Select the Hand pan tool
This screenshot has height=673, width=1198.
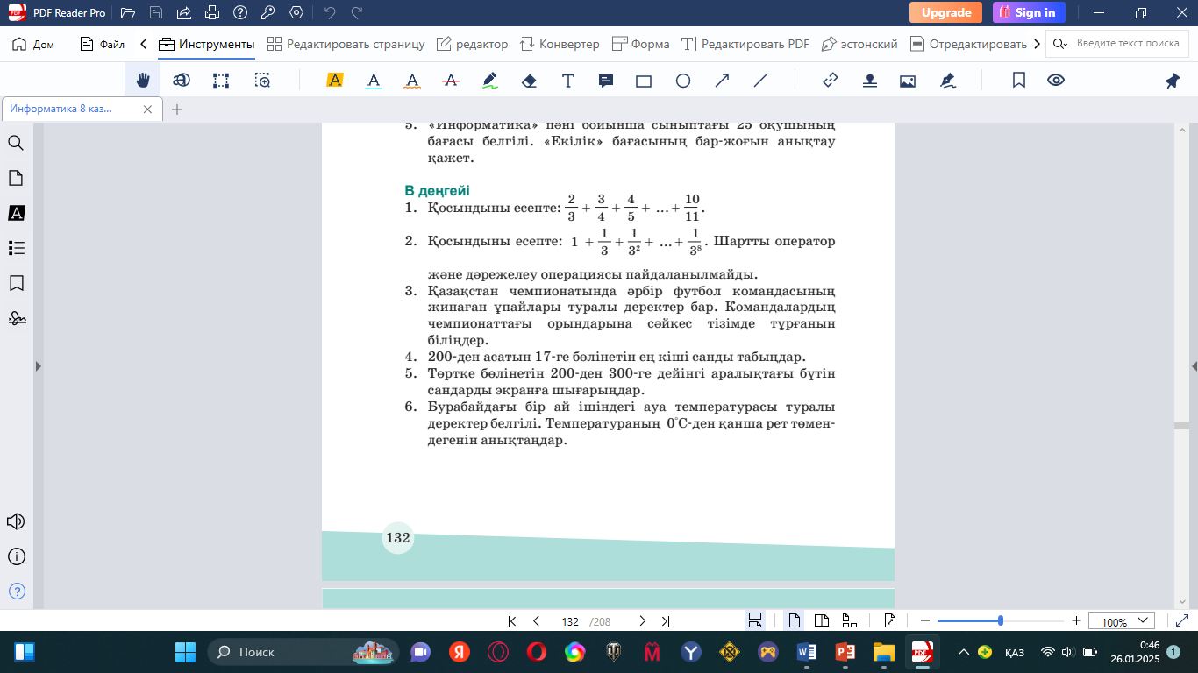click(x=143, y=81)
